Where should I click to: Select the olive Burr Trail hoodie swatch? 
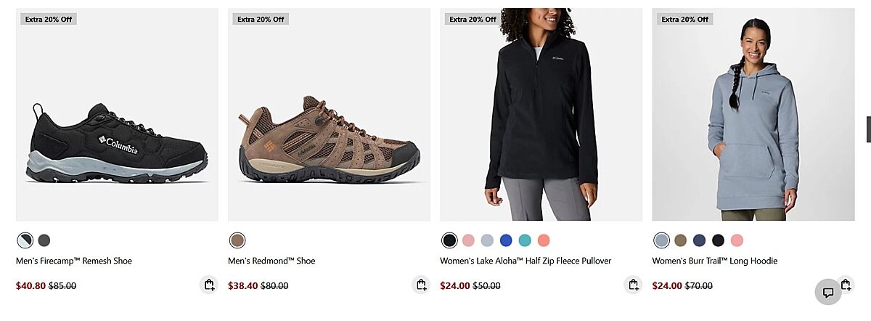680,240
